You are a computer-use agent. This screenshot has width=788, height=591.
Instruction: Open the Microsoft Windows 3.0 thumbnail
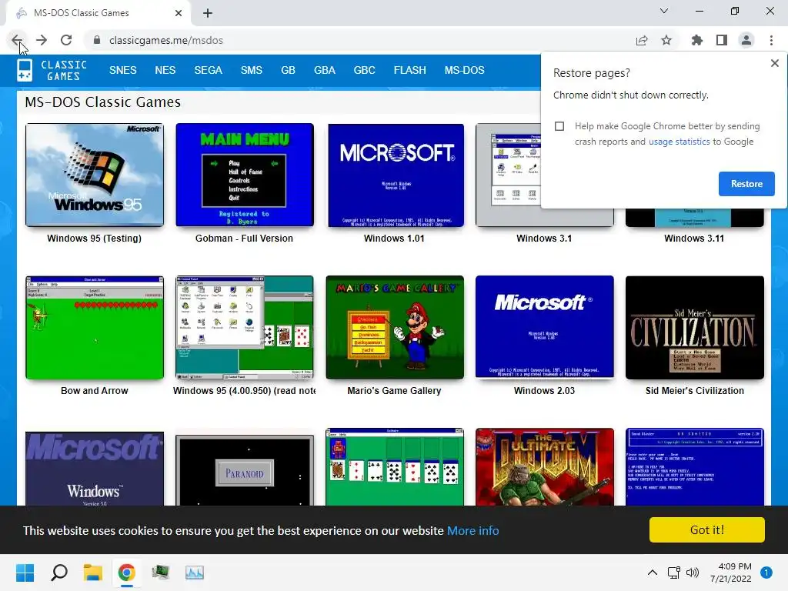coord(95,469)
